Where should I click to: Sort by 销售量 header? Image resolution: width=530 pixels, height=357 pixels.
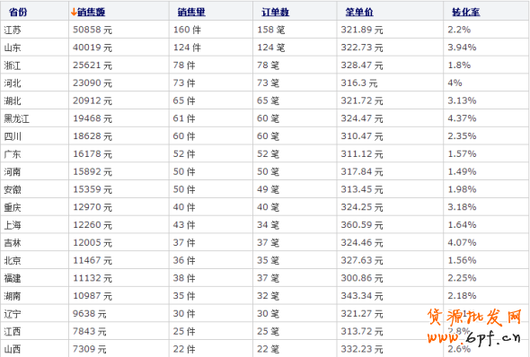point(191,13)
